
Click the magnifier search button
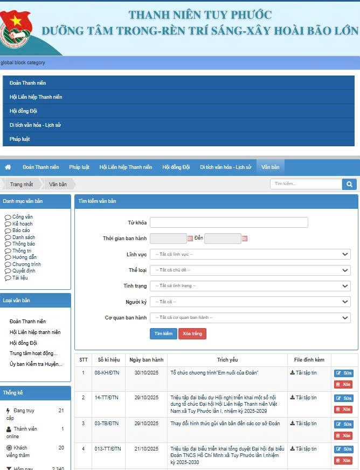pos(349,184)
